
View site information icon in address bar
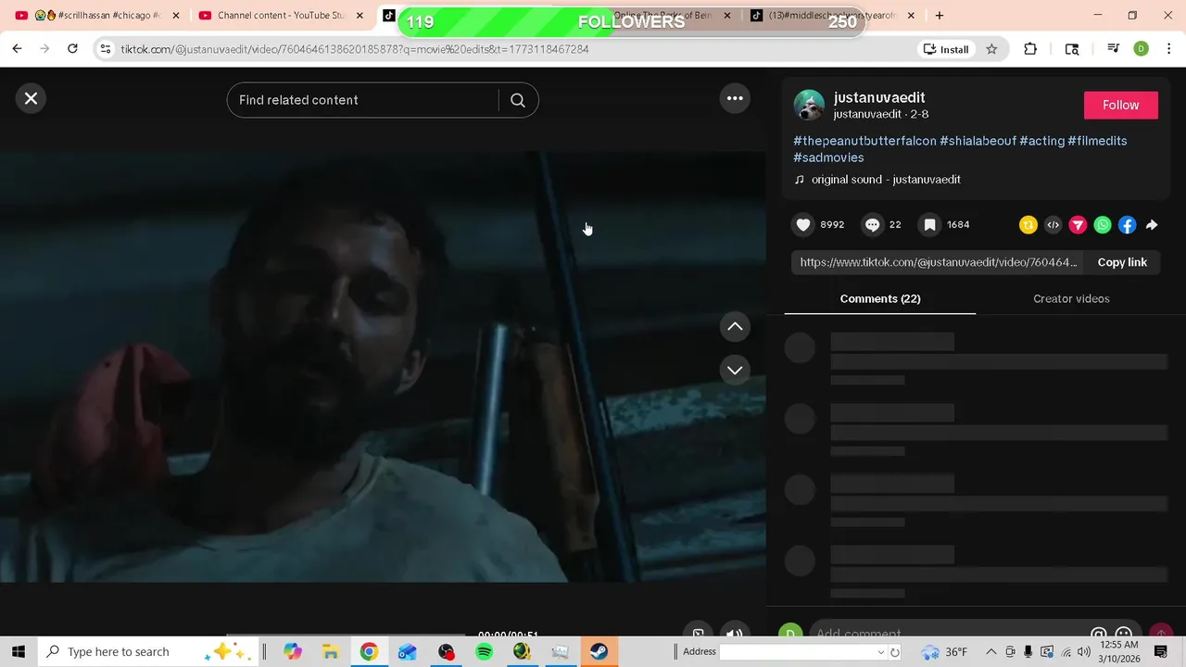click(x=105, y=49)
